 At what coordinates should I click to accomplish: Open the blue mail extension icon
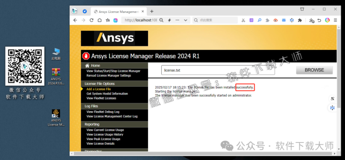tap(284, 20)
